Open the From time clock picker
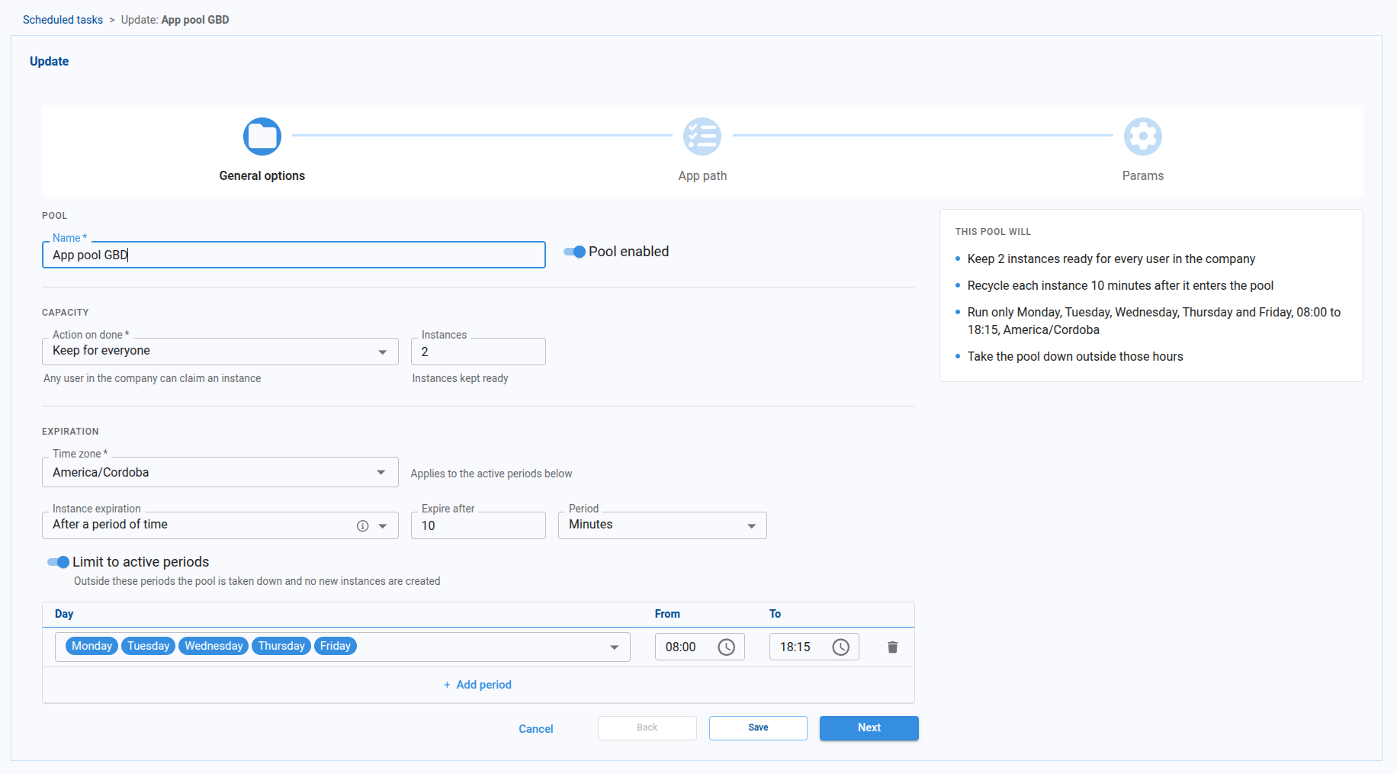Image resolution: width=1397 pixels, height=774 pixels. pyautogui.click(x=727, y=647)
